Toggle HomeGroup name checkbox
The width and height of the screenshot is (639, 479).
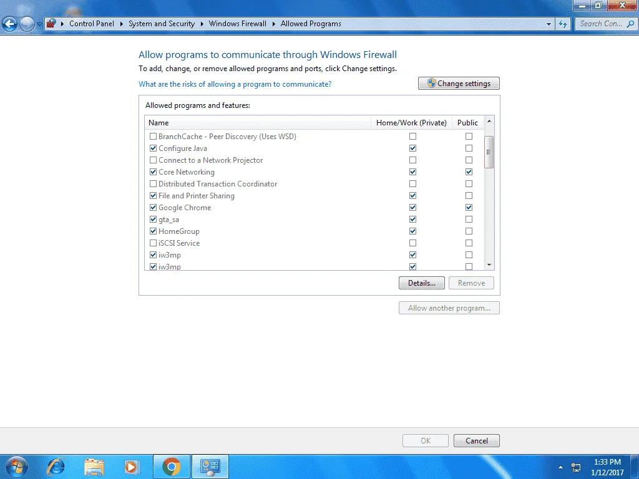click(154, 231)
